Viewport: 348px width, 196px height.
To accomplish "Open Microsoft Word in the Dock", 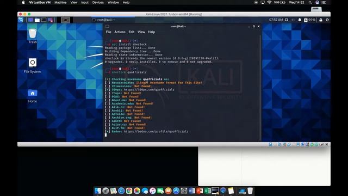I will coord(192,191).
